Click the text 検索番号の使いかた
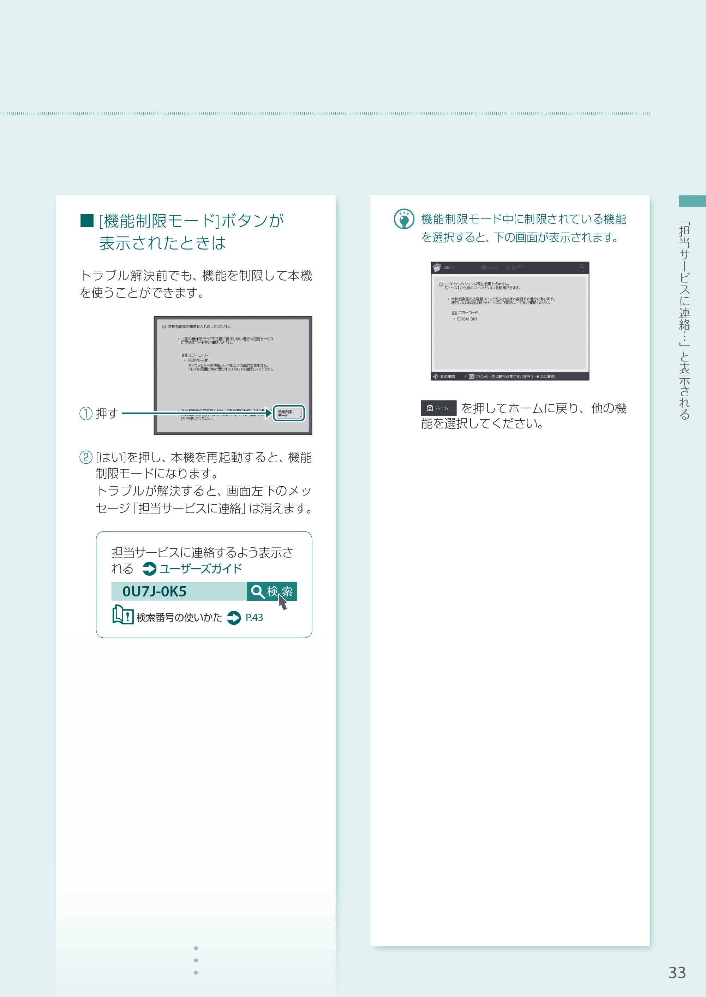Viewport: 706px width, 997px height. point(179,618)
